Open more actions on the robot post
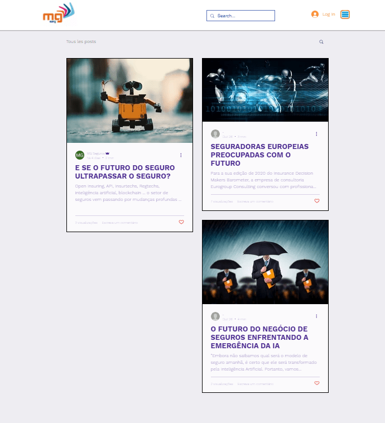The image size is (385, 423). pos(181,155)
